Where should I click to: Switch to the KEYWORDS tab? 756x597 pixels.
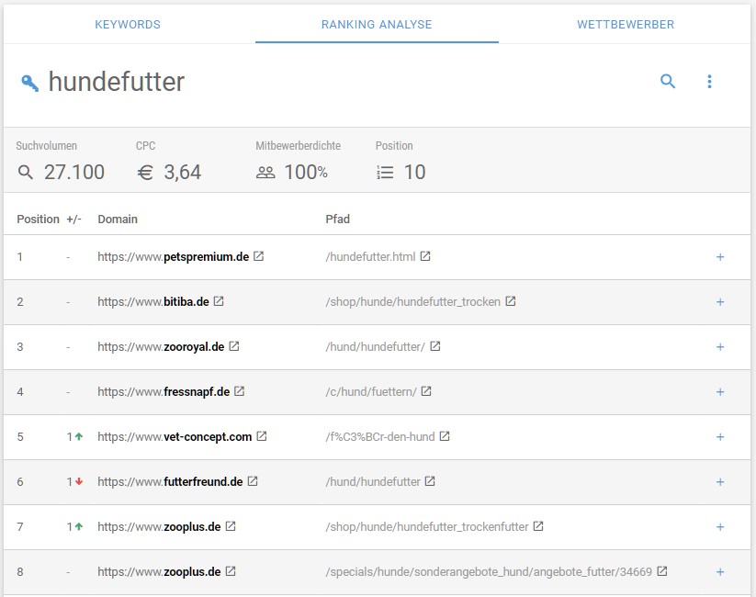[128, 25]
